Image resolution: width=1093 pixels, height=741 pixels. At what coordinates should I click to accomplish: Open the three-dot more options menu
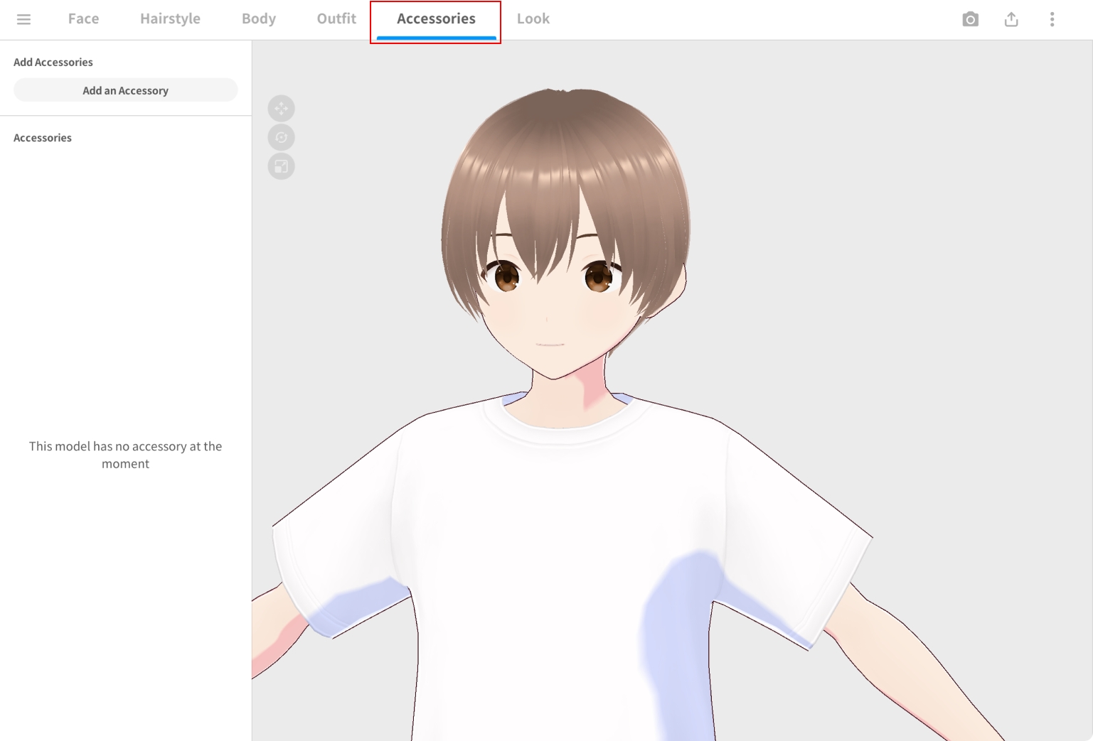point(1052,19)
